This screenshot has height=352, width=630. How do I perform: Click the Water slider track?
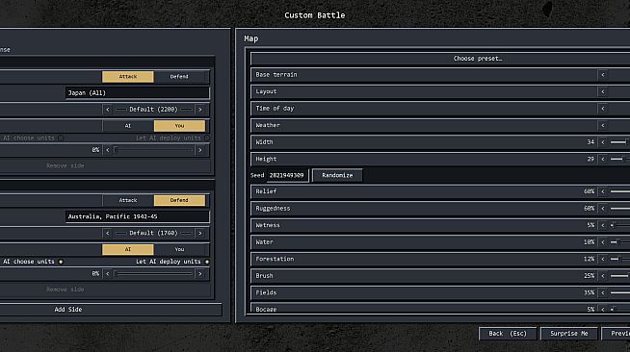pyautogui.click(x=620, y=242)
